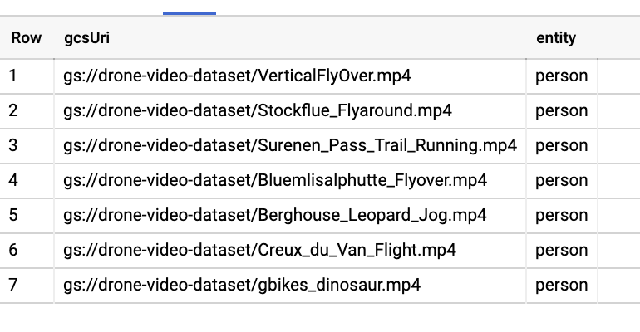Click row number 5 cell
This screenshot has height=332, width=640.
point(13,216)
